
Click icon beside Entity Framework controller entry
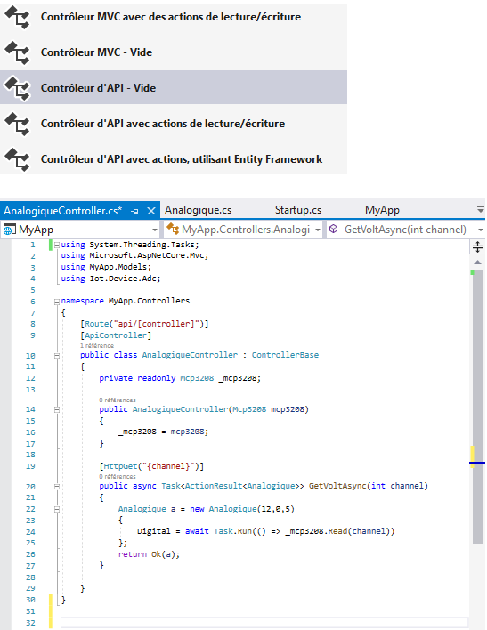click(x=17, y=159)
